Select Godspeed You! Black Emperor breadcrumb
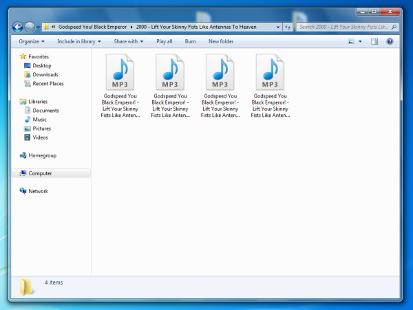Screen dimensions: 413x310 (92, 27)
